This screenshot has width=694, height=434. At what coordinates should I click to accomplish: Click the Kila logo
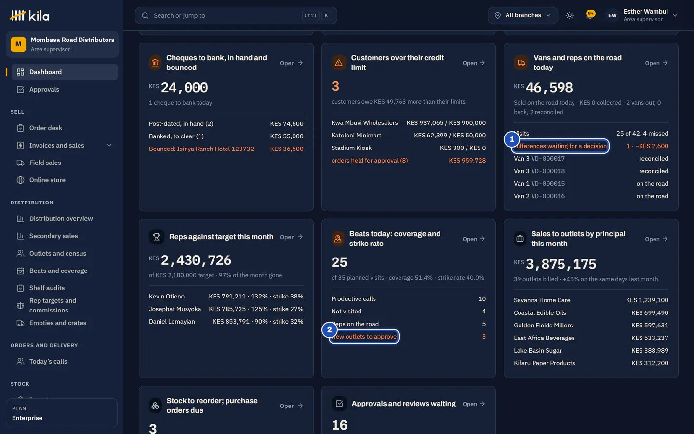click(x=29, y=15)
